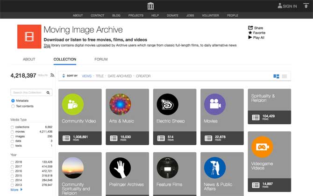Click the search magnifier icon
This screenshot has height=196, width=313.
tap(48, 93)
